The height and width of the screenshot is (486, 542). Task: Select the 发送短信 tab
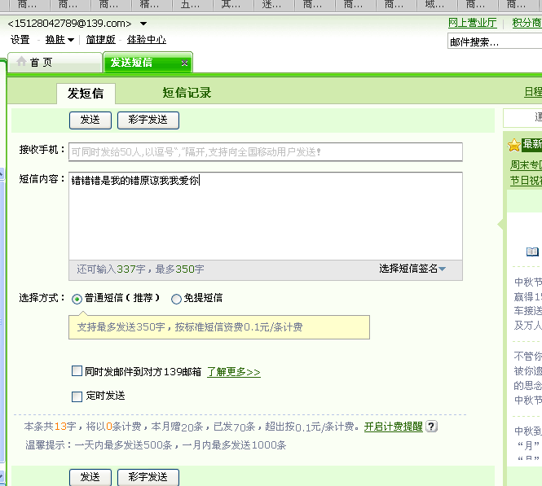coord(148,63)
